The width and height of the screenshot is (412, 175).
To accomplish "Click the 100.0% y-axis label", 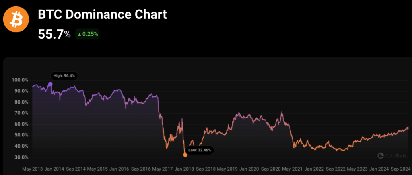I will click(x=20, y=80).
